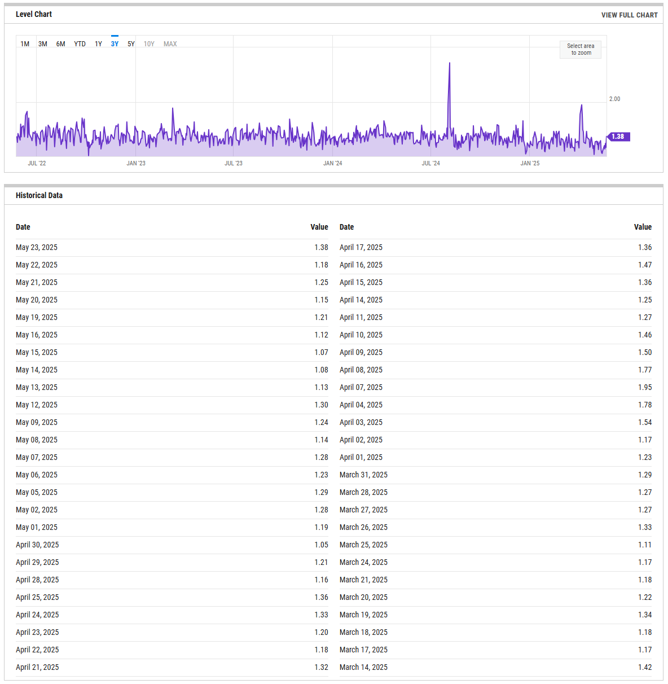
Task: Click value 1.95 for April 07, 2025
Action: click(x=645, y=387)
